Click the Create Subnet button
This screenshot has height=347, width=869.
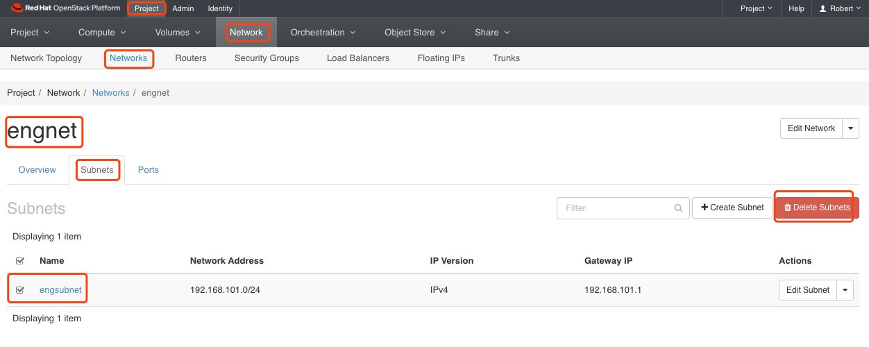pos(732,208)
